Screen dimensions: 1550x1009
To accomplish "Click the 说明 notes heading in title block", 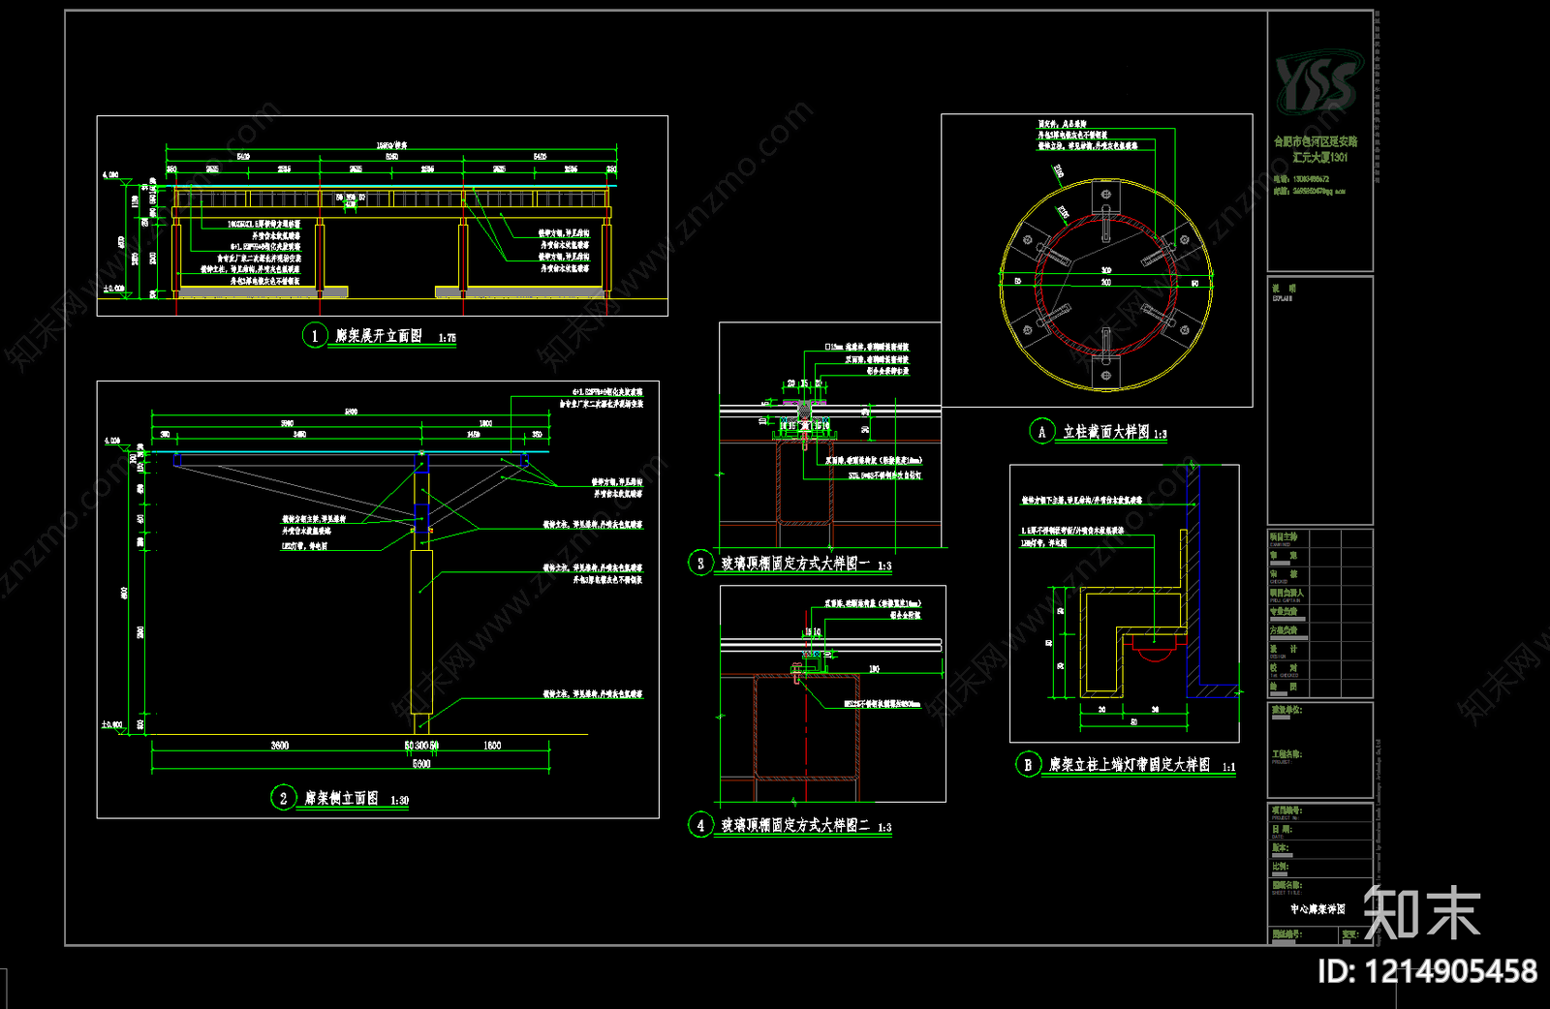I will tap(1284, 289).
